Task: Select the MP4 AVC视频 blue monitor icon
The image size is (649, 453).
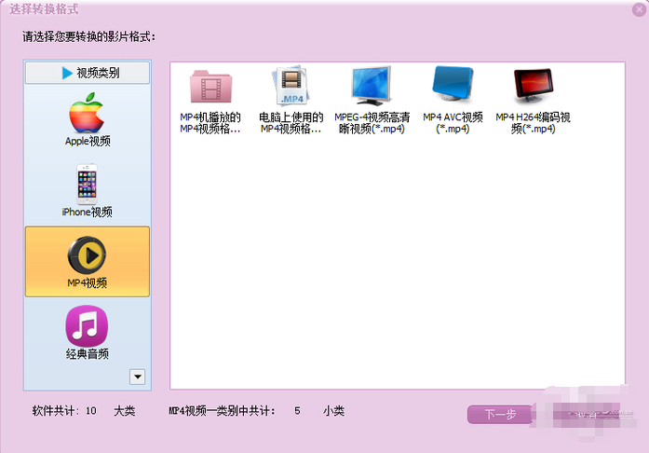Action: [x=453, y=84]
